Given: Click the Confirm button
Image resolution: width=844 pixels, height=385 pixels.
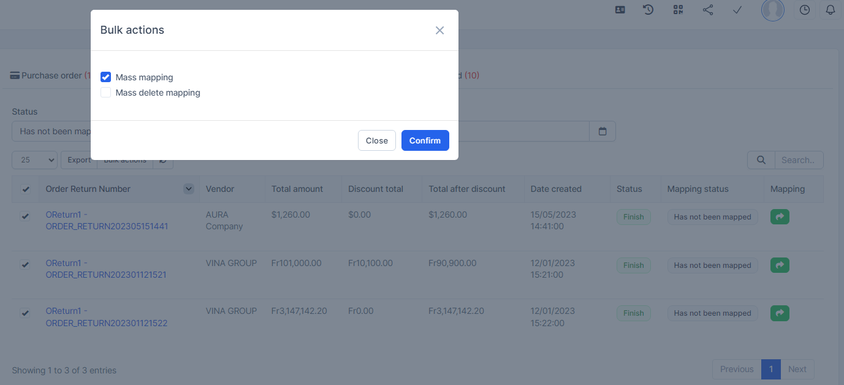Looking at the screenshot, I should pos(425,140).
